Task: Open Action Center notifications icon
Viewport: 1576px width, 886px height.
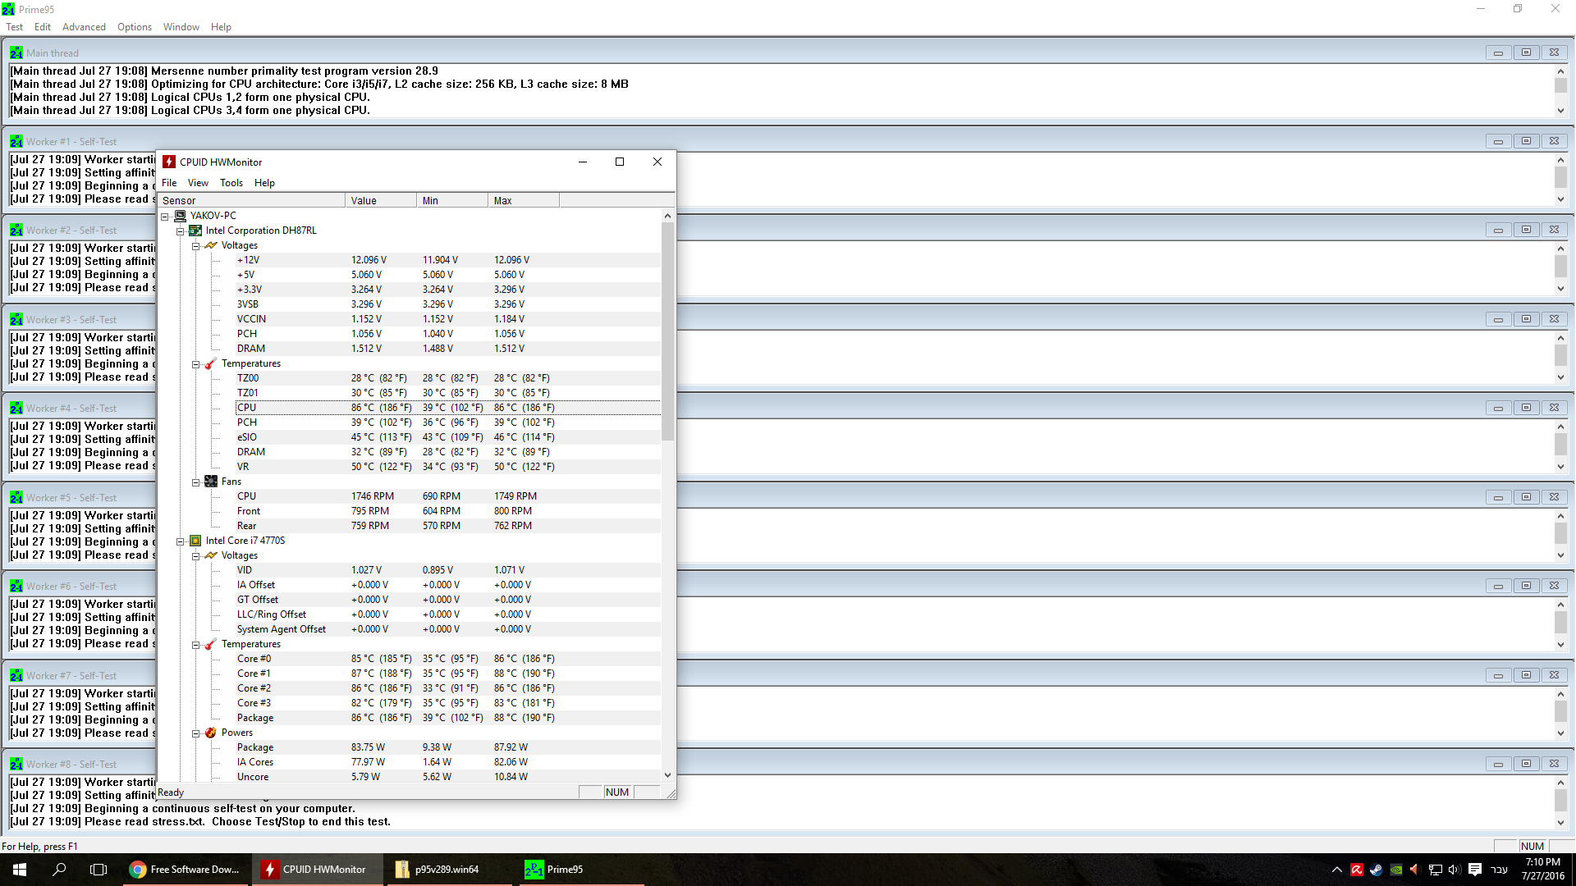Action: 1475,870
